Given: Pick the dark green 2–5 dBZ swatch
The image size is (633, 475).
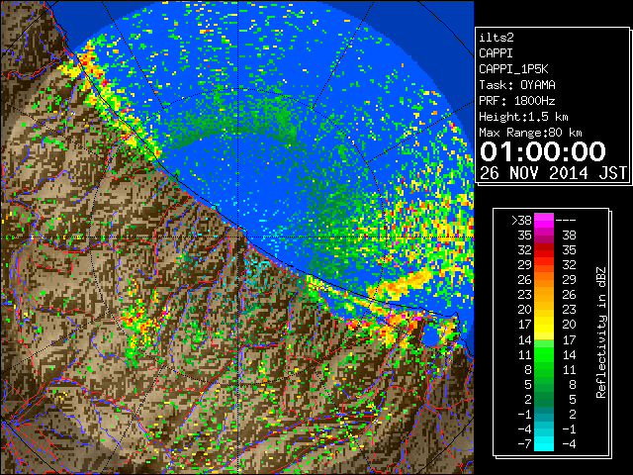Looking at the screenshot, I should [544, 400].
